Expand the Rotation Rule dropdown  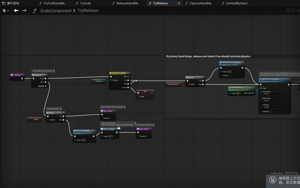click(273, 100)
